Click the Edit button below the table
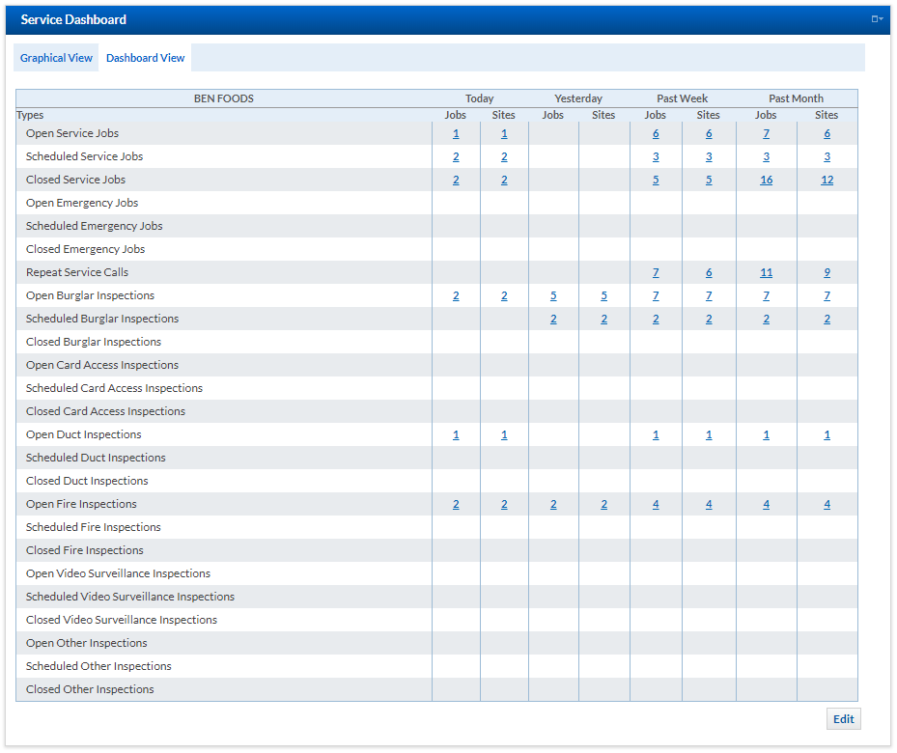 click(843, 719)
